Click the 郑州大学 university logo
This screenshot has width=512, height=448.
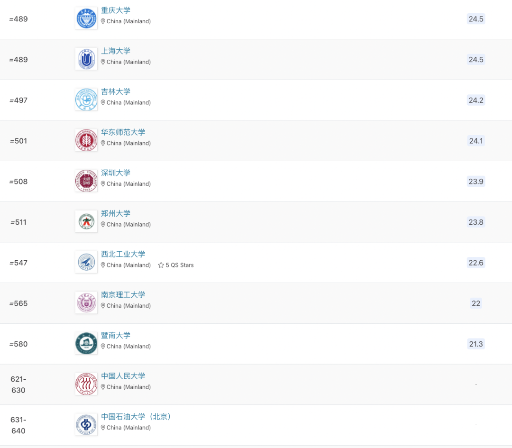(x=86, y=222)
